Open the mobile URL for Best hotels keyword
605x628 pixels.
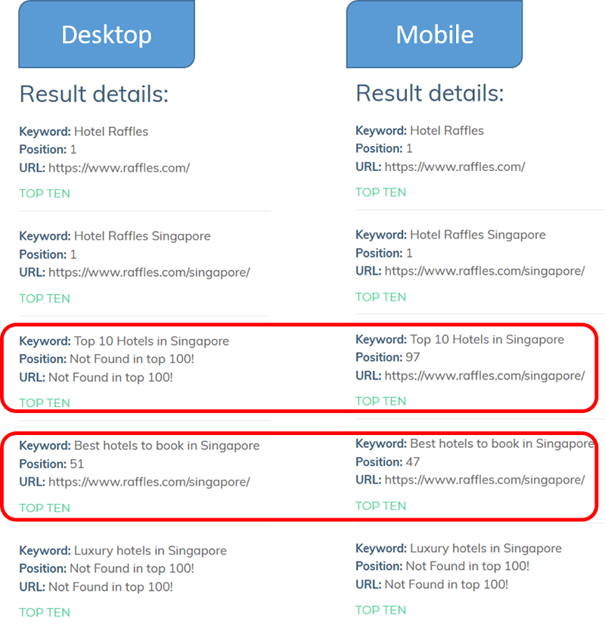[x=484, y=480]
